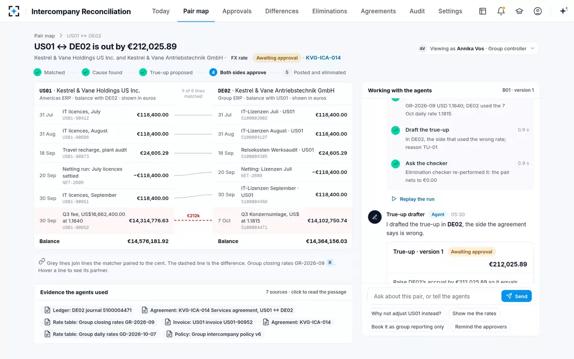Screen dimensions: 574x359
Task: Open evidence Rate table: Group daily rates GD-2026-10-07
Action: (x=100, y=334)
